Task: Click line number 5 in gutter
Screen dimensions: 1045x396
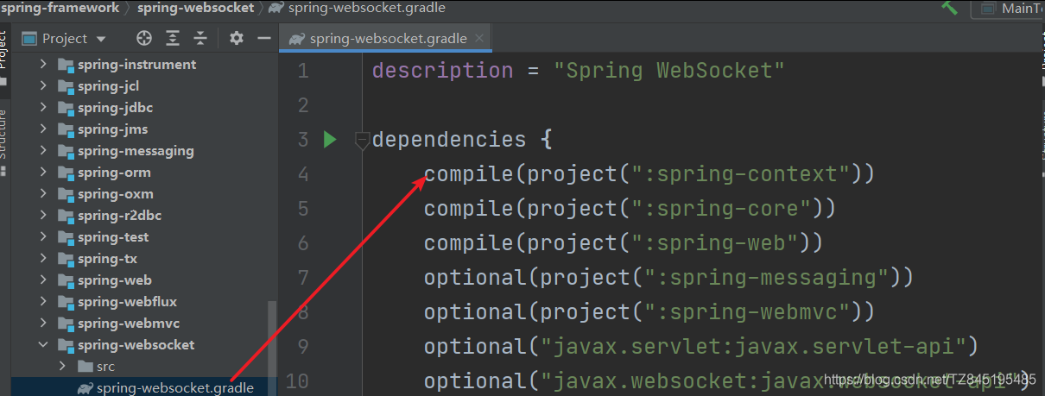Action: click(302, 209)
